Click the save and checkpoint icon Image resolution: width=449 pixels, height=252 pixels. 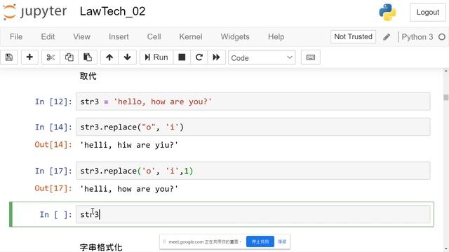[x=9, y=57]
